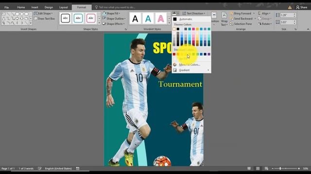Open the Shape Effects dropdown
Image resolution: width=311 pixels, height=174 pixels.
[x=114, y=24]
